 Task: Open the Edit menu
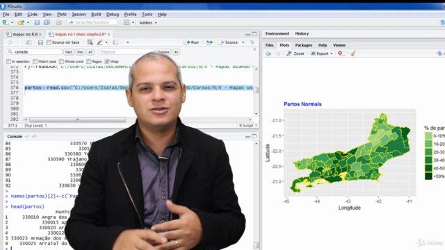pos(18,14)
